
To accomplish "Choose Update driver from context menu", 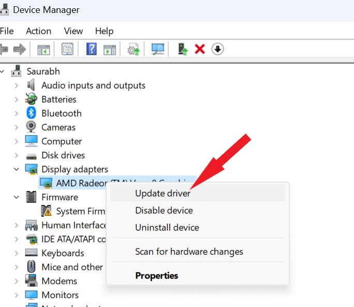I will pyautogui.click(x=198, y=193).
